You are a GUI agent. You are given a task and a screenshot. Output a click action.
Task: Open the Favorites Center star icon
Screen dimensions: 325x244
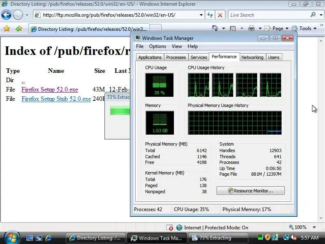point(7,28)
